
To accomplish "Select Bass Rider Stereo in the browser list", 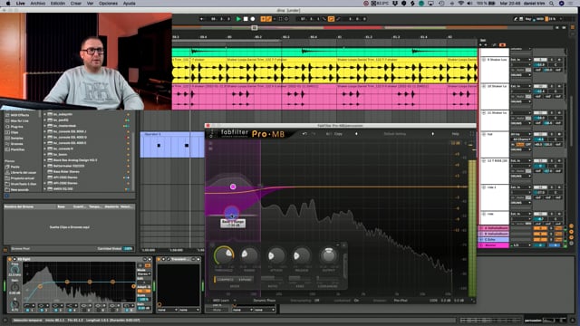I will (x=66, y=171).
